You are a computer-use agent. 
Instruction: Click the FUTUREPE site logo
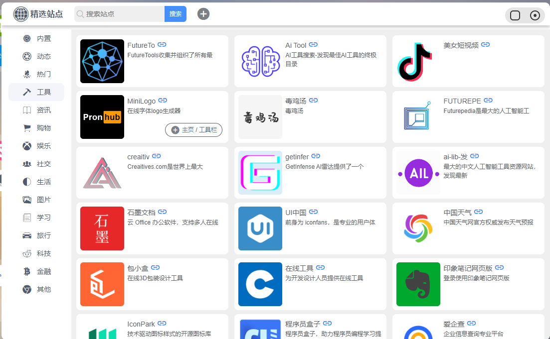tap(418, 117)
